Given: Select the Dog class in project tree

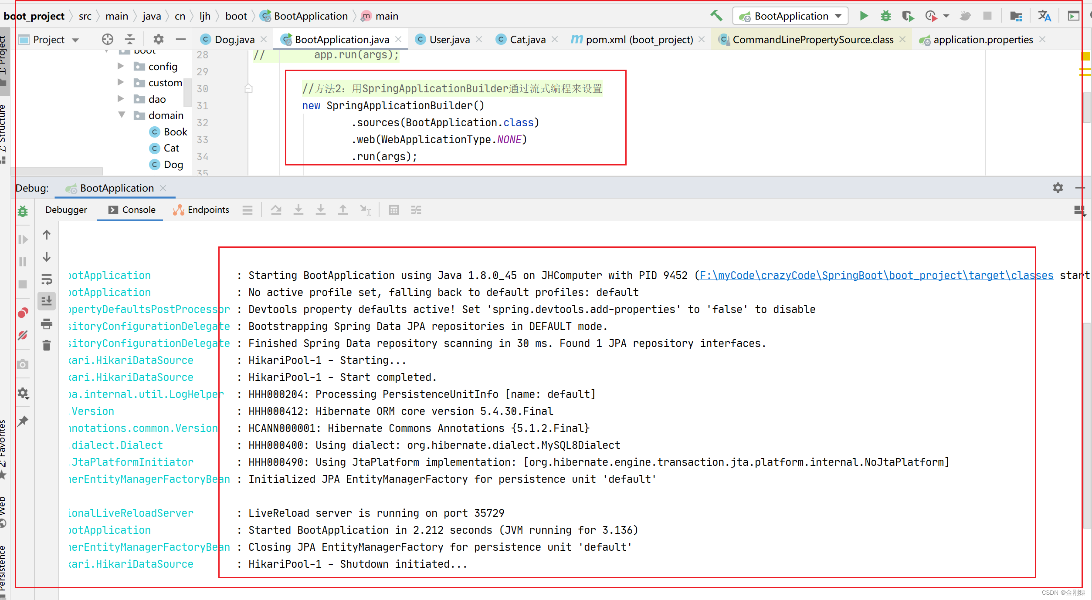Looking at the screenshot, I should point(166,165).
